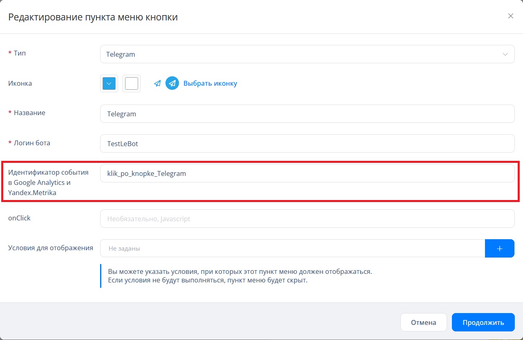Open the white icon color swatch
This screenshot has height=340, width=523.
pyautogui.click(x=132, y=84)
